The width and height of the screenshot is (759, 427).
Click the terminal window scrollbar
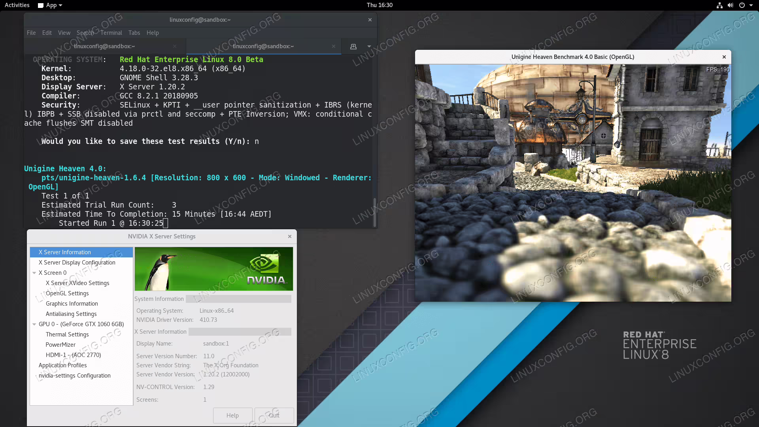pyautogui.click(x=374, y=212)
